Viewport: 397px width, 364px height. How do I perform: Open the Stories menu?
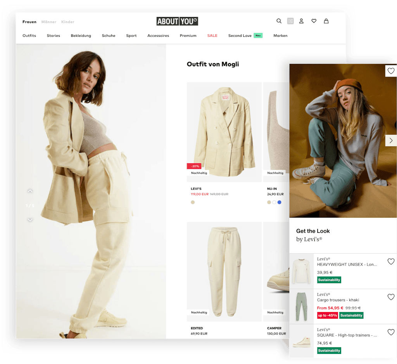pos(54,36)
